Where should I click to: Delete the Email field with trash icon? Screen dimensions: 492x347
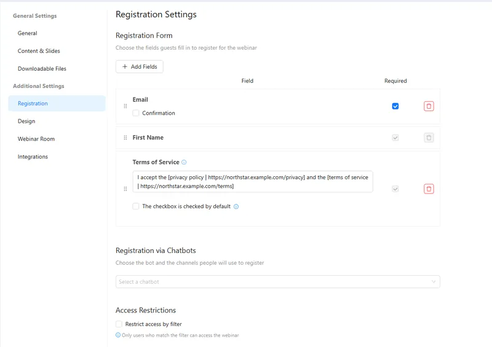click(429, 106)
